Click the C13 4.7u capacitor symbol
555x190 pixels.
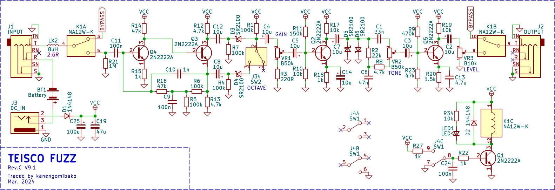coord(449,77)
